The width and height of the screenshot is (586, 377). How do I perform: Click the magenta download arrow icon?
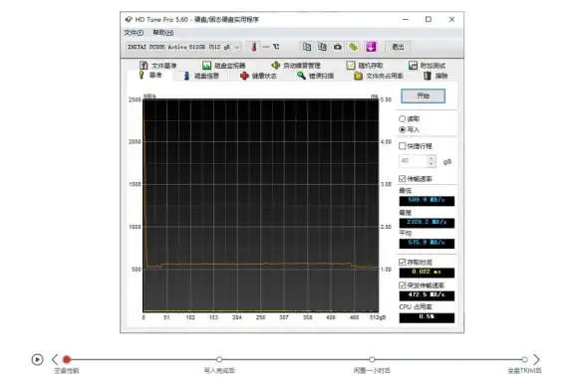[x=371, y=47]
